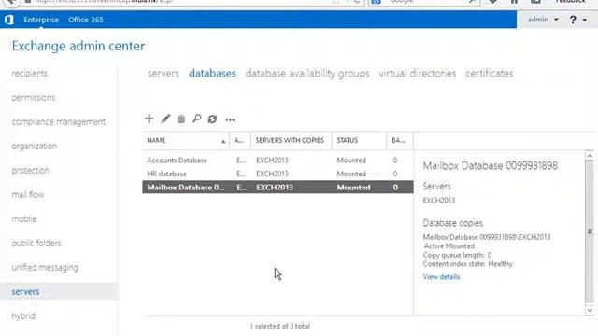Select the databases tab
The width and height of the screenshot is (598, 336).
212,74
